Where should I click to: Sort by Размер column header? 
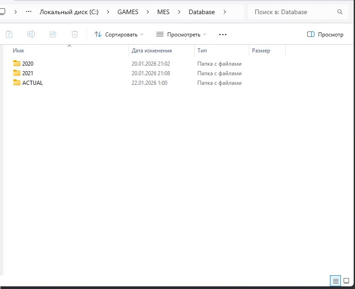[261, 51]
